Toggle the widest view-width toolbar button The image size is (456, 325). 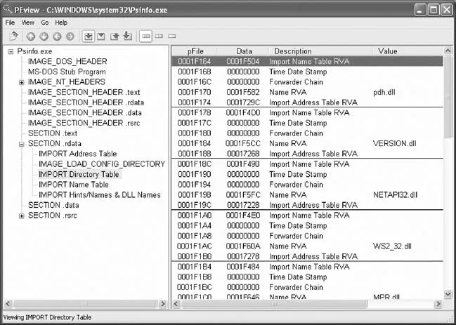(x=145, y=35)
